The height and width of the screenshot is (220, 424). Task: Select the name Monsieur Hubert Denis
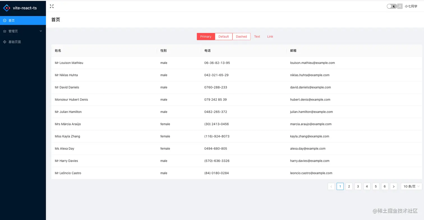pyautogui.click(x=72, y=99)
